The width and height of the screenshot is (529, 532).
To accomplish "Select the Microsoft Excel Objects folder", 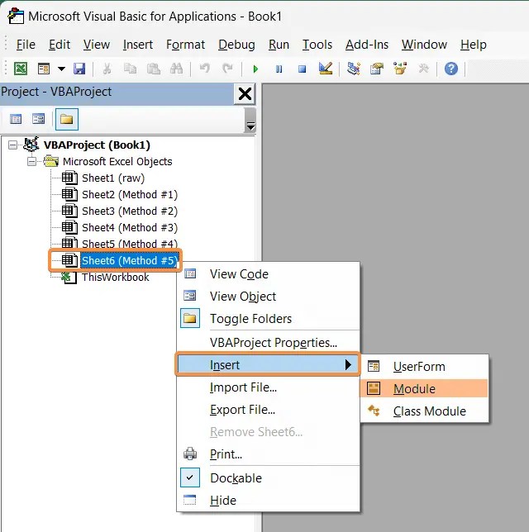I will [x=117, y=162].
